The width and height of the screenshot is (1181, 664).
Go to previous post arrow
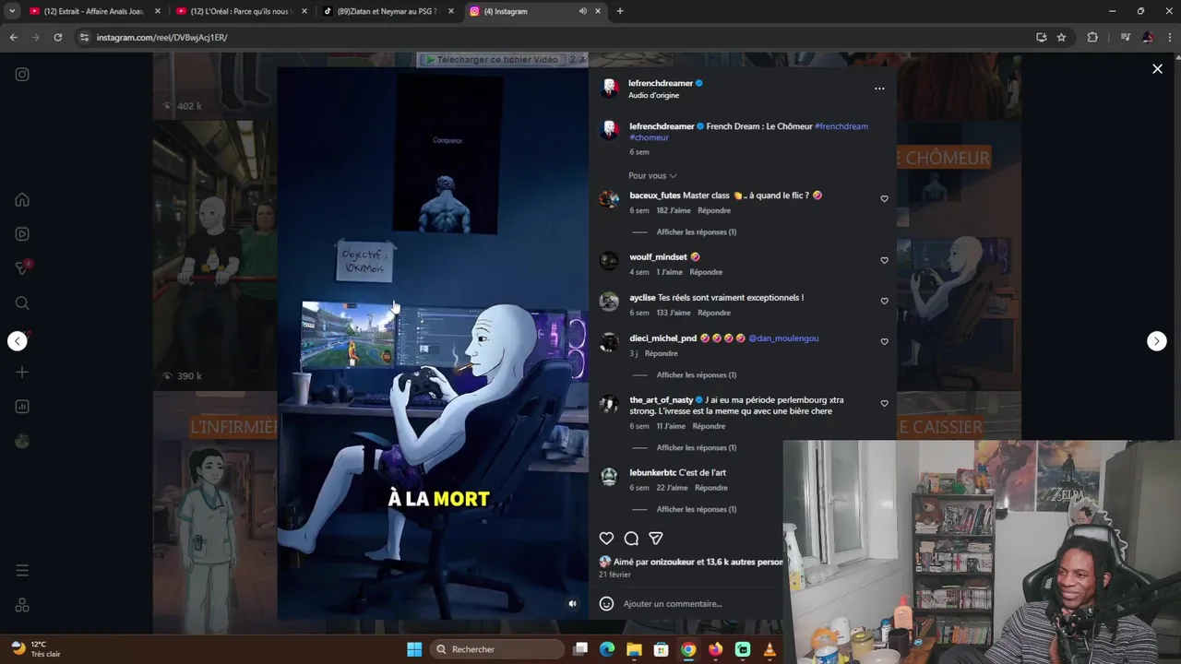(18, 341)
